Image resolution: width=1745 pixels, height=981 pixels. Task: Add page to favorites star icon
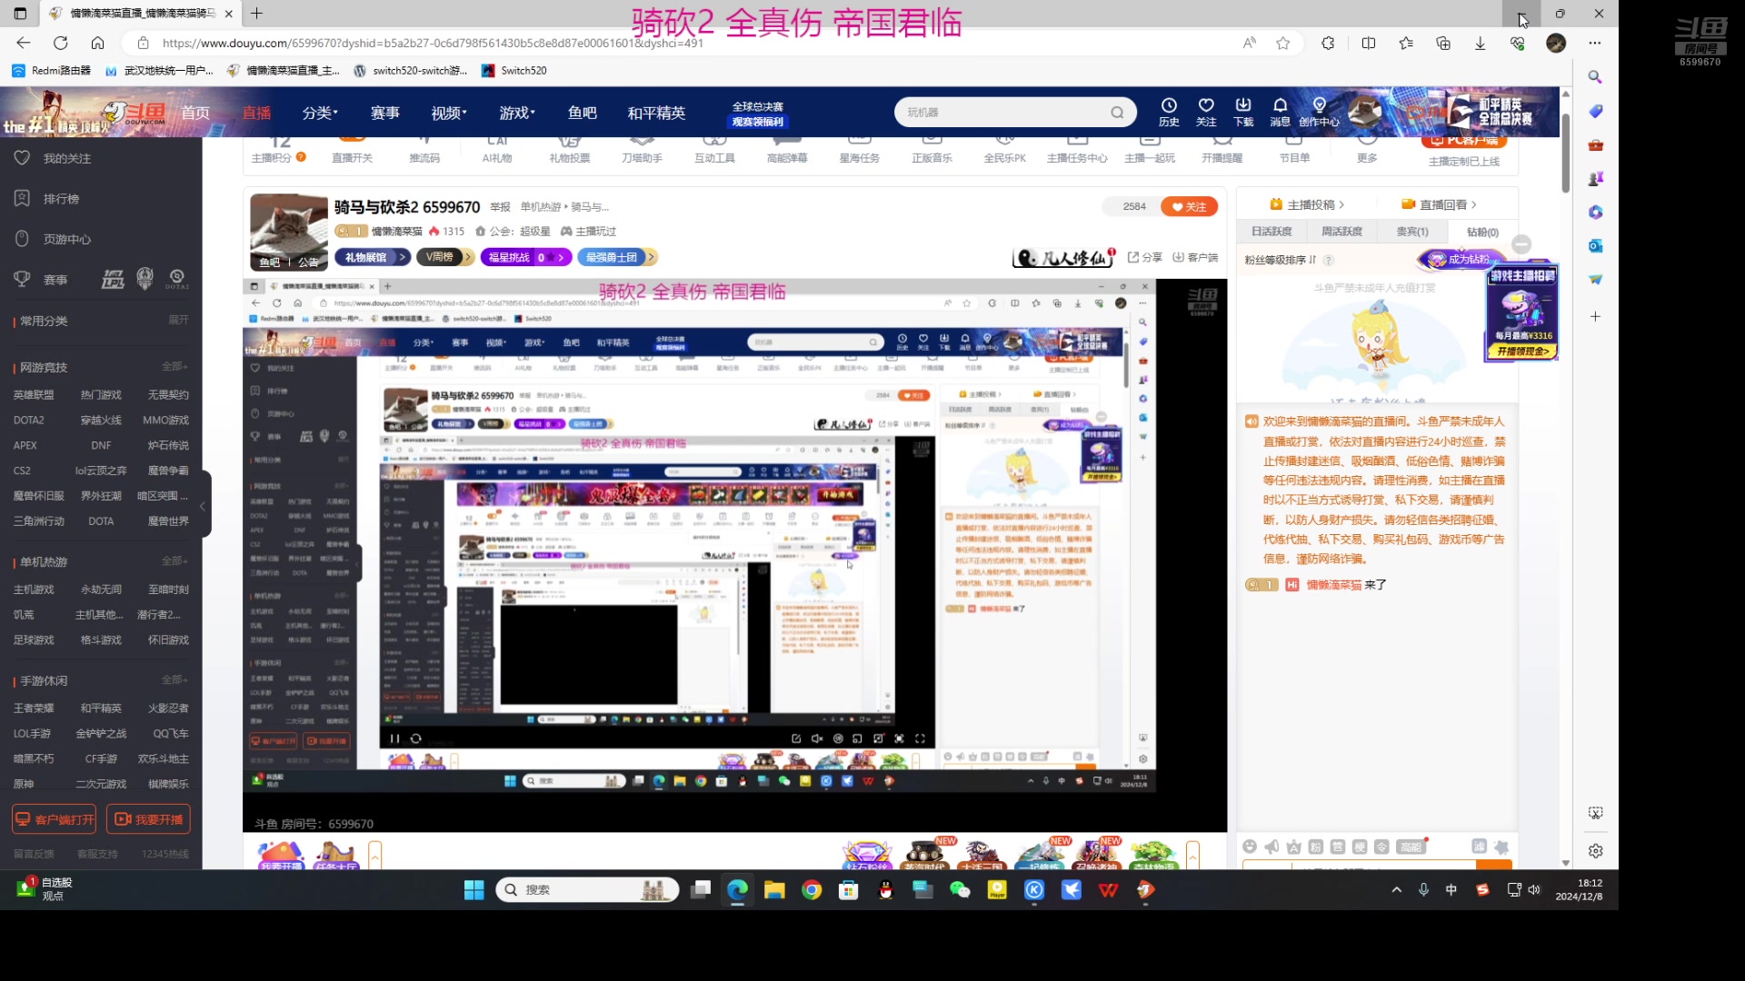point(1283,43)
